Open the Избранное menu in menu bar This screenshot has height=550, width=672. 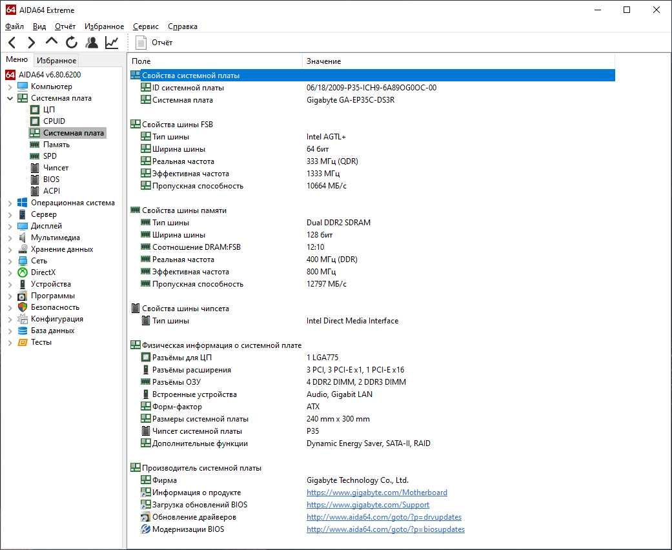[x=104, y=26]
